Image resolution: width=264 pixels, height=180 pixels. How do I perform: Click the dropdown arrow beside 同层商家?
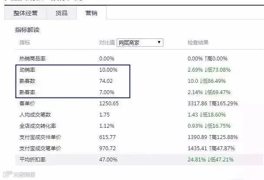click(x=159, y=42)
